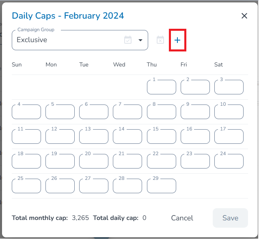Screen dimensions: 259x239
Task: Select the cap field for day 3
Action: tap(229, 87)
